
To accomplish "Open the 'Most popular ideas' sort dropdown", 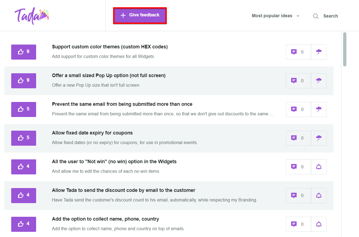I will click(x=276, y=16).
